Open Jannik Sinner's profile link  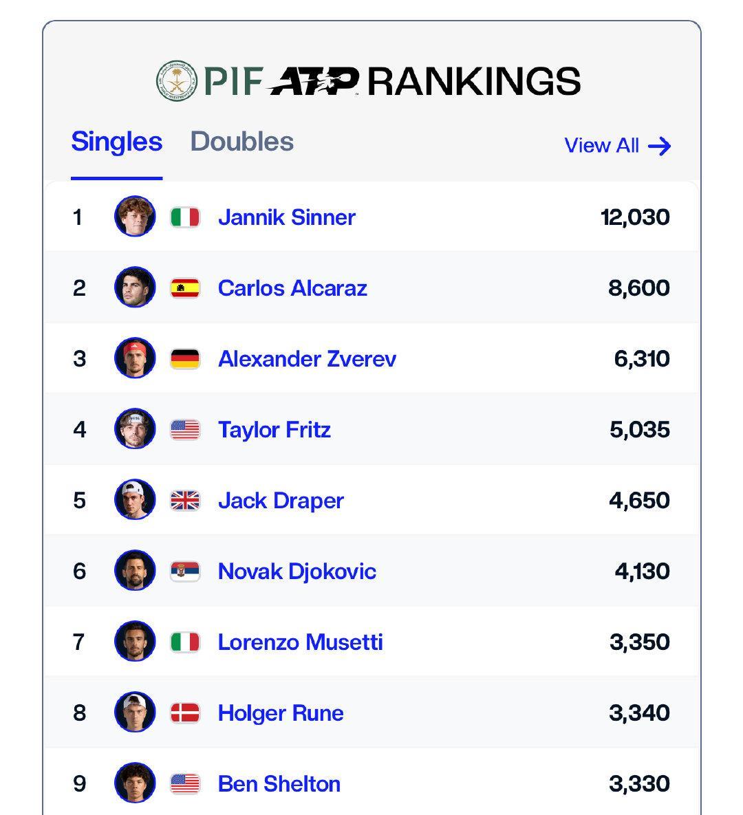(x=286, y=217)
